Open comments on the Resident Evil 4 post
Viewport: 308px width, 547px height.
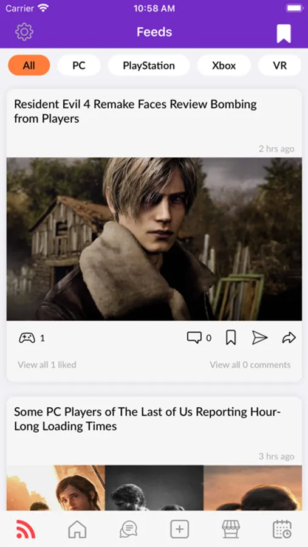coord(194,338)
